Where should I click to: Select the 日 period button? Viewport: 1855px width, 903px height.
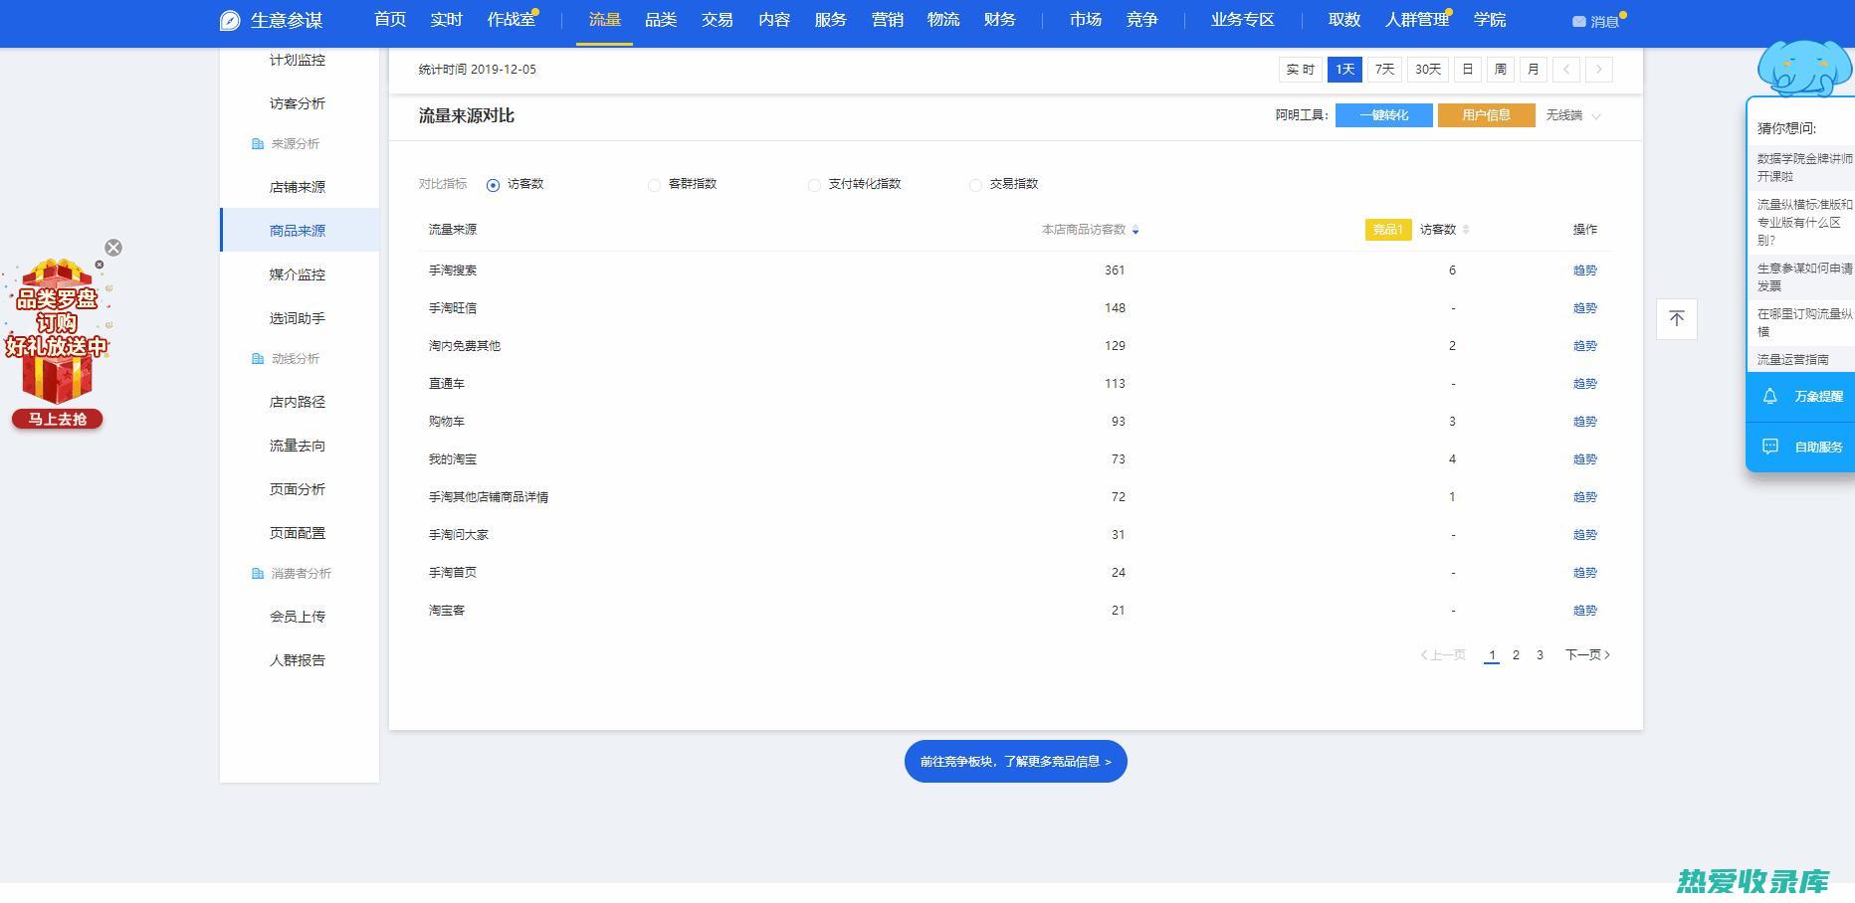click(x=1467, y=70)
